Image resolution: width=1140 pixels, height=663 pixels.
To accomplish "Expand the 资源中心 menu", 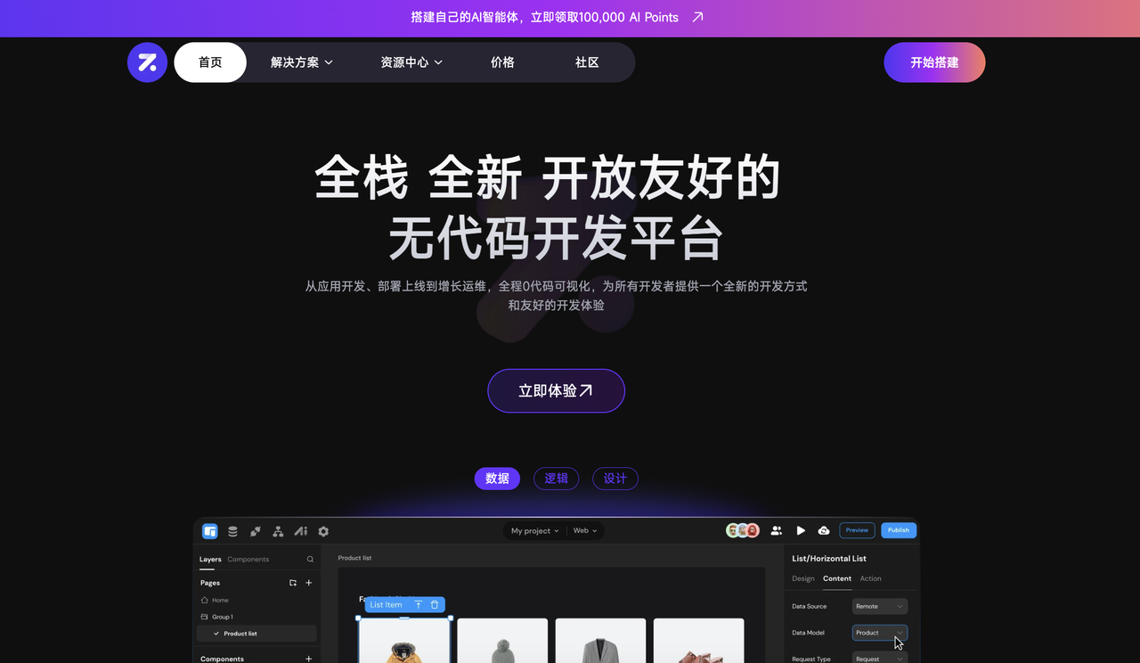I will click(x=411, y=62).
